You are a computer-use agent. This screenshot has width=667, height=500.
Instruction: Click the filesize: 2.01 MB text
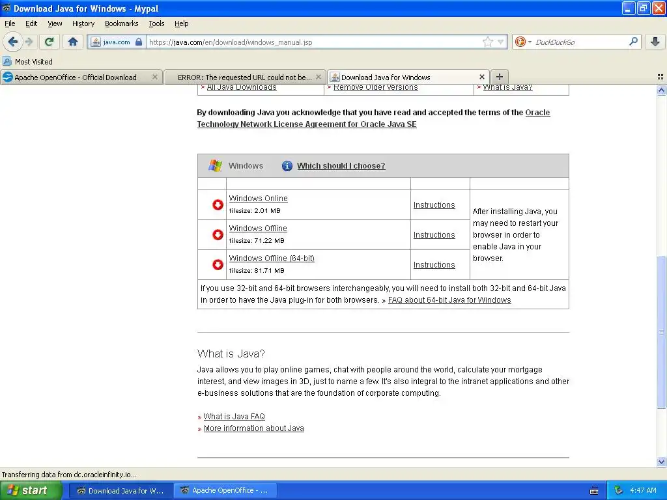pos(255,211)
